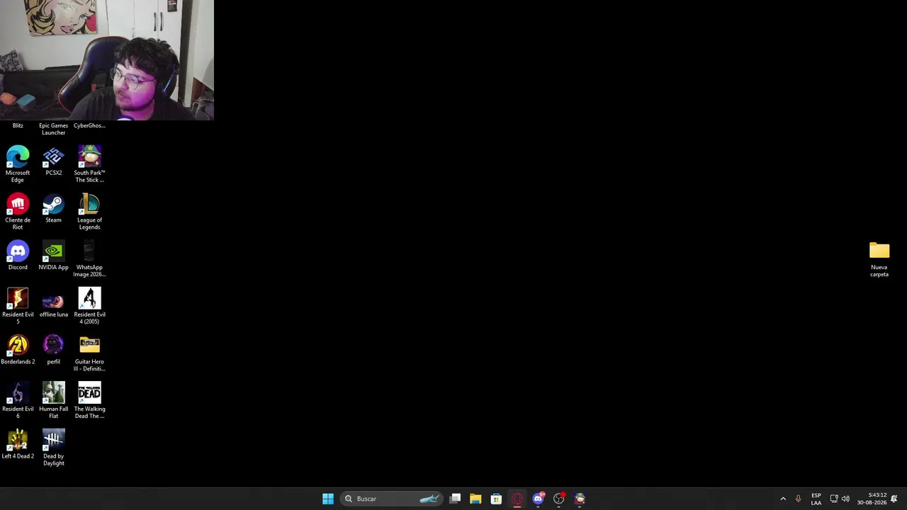The height and width of the screenshot is (510, 907).
Task: Select the Borderlands 2 desktop shortcut
Action: pyautogui.click(x=18, y=350)
